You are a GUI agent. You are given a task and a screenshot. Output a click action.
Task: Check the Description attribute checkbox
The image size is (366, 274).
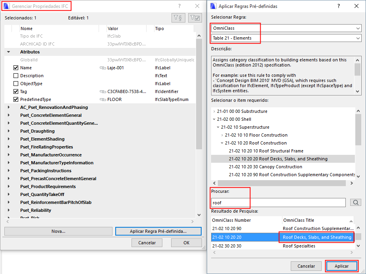(x=16, y=76)
